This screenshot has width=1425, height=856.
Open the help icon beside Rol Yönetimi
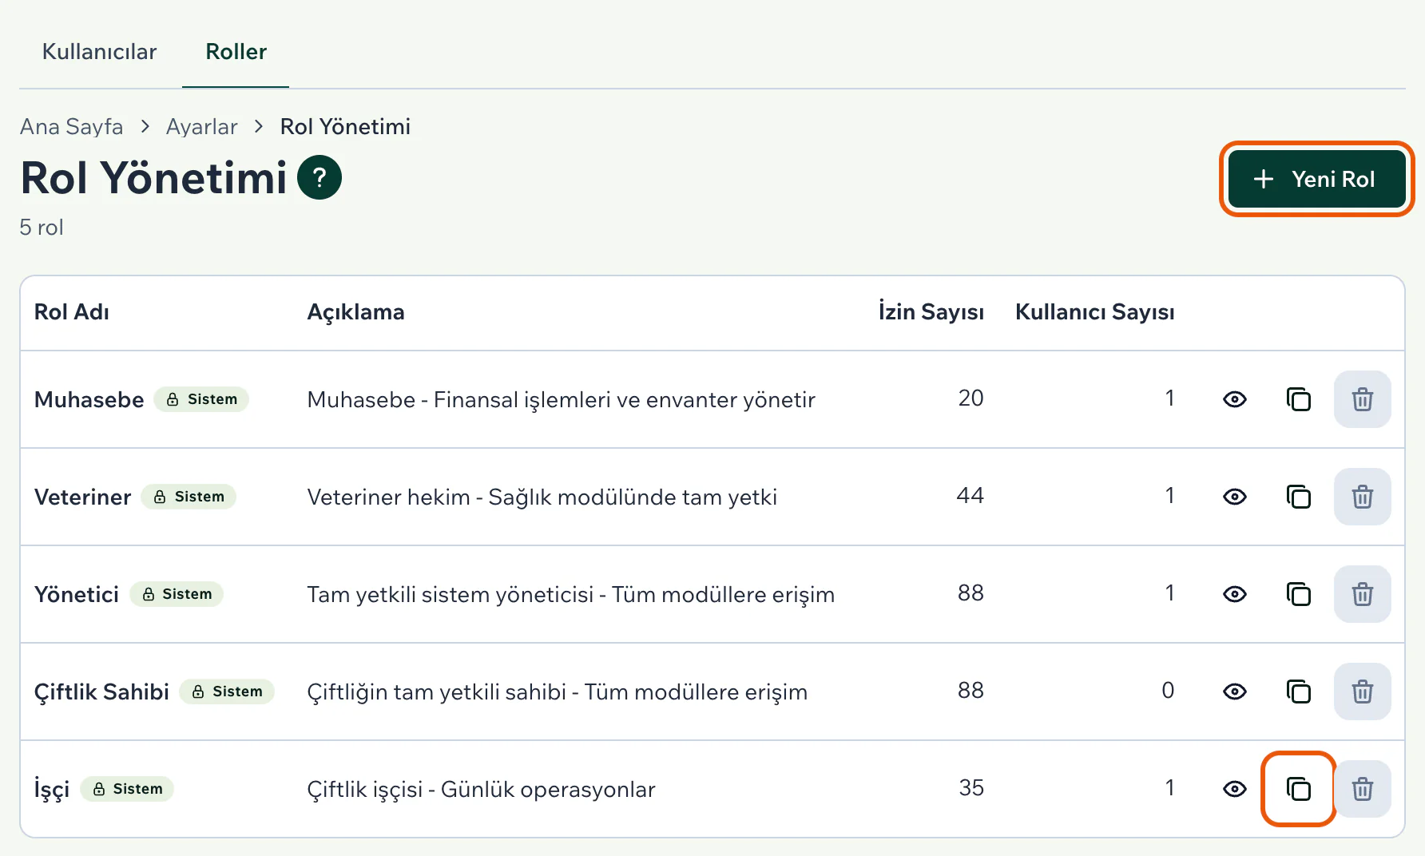(320, 177)
